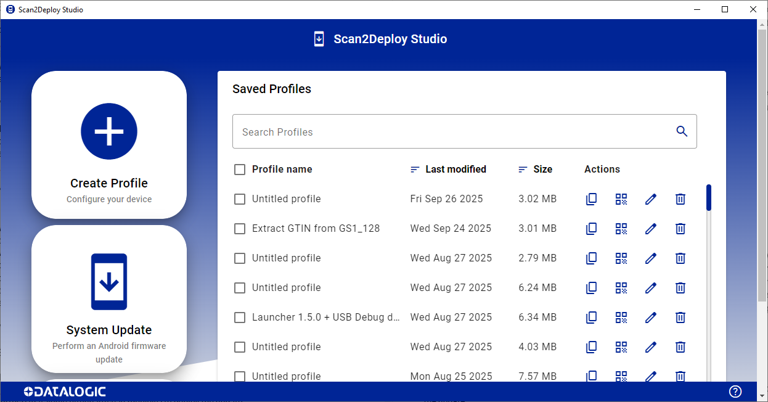This screenshot has width=768, height=402.
Task: Show QR code for Extract GTIN from GS1_128
Action: (621, 229)
